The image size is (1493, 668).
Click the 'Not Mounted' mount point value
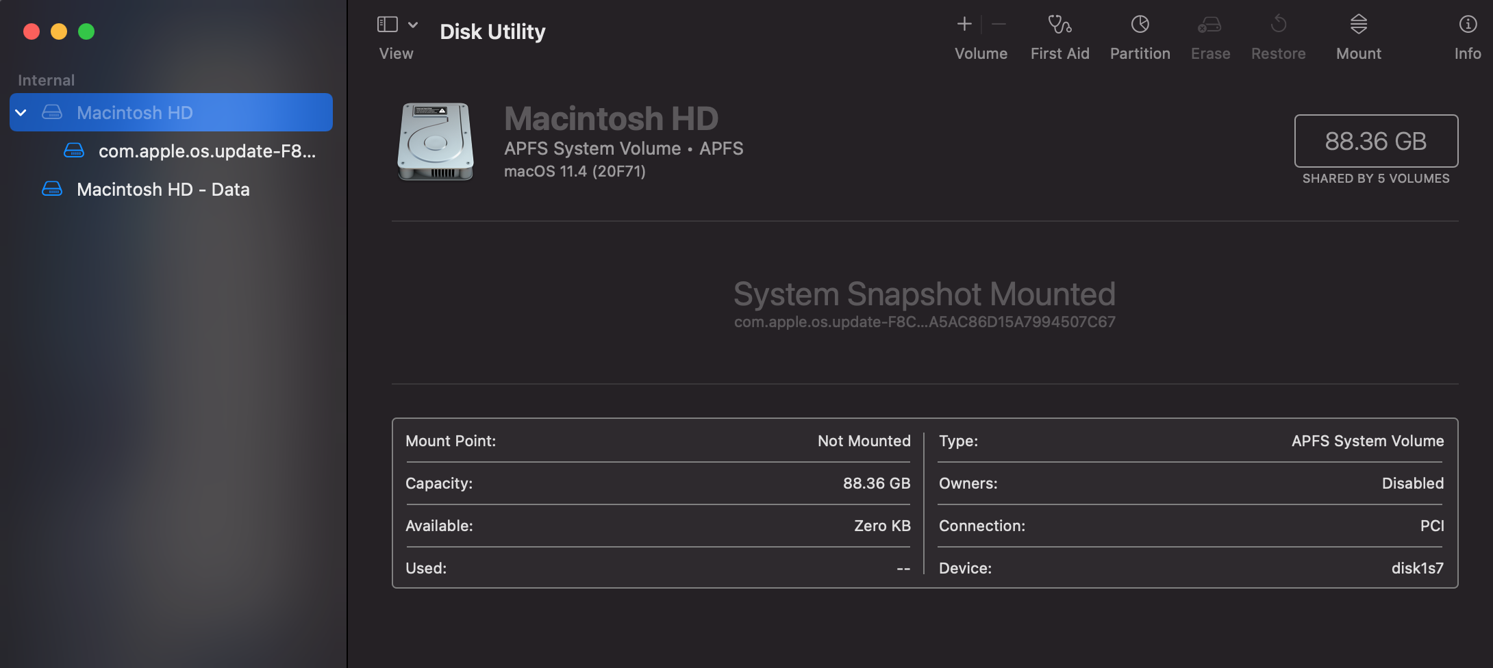(x=864, y=441)
